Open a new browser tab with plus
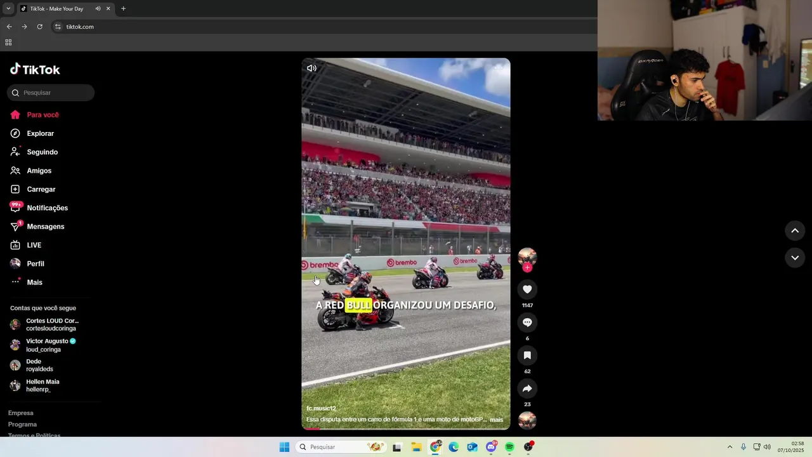Image resolution: width=812 pixels, height=457 pixels. pyautogui.click(x=123, y=9)
